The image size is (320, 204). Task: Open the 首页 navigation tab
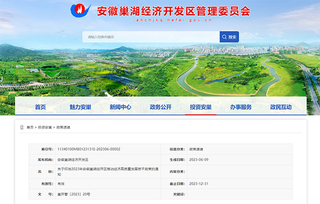click(40, 107)
